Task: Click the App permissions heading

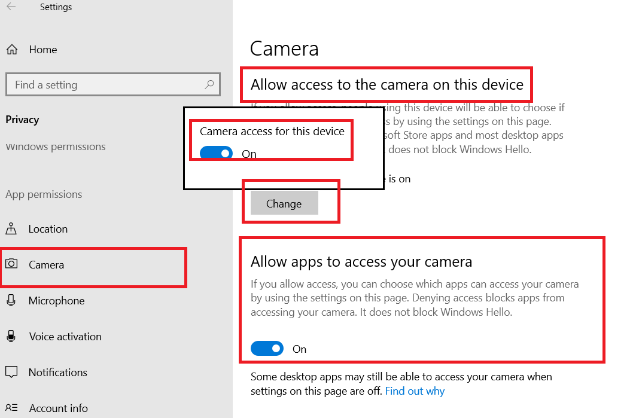Action: coord(44,194)
